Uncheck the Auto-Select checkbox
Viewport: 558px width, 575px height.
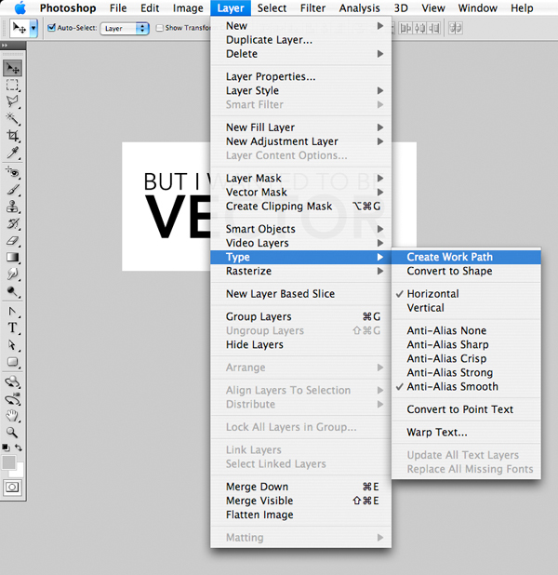click(x=52, y=28)
